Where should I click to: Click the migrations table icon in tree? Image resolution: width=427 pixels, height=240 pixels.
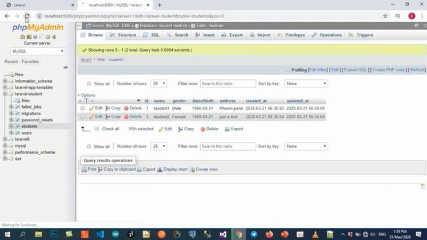[x=18, y=113]
